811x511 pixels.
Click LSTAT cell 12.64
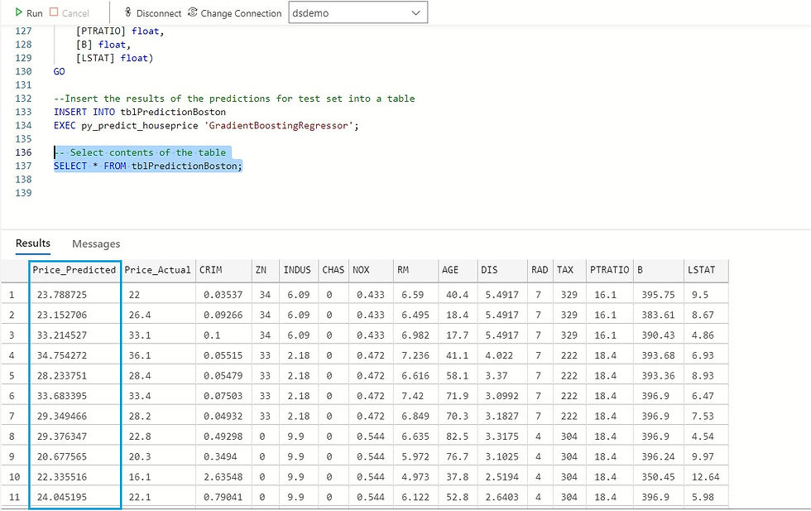pos(706,477)
